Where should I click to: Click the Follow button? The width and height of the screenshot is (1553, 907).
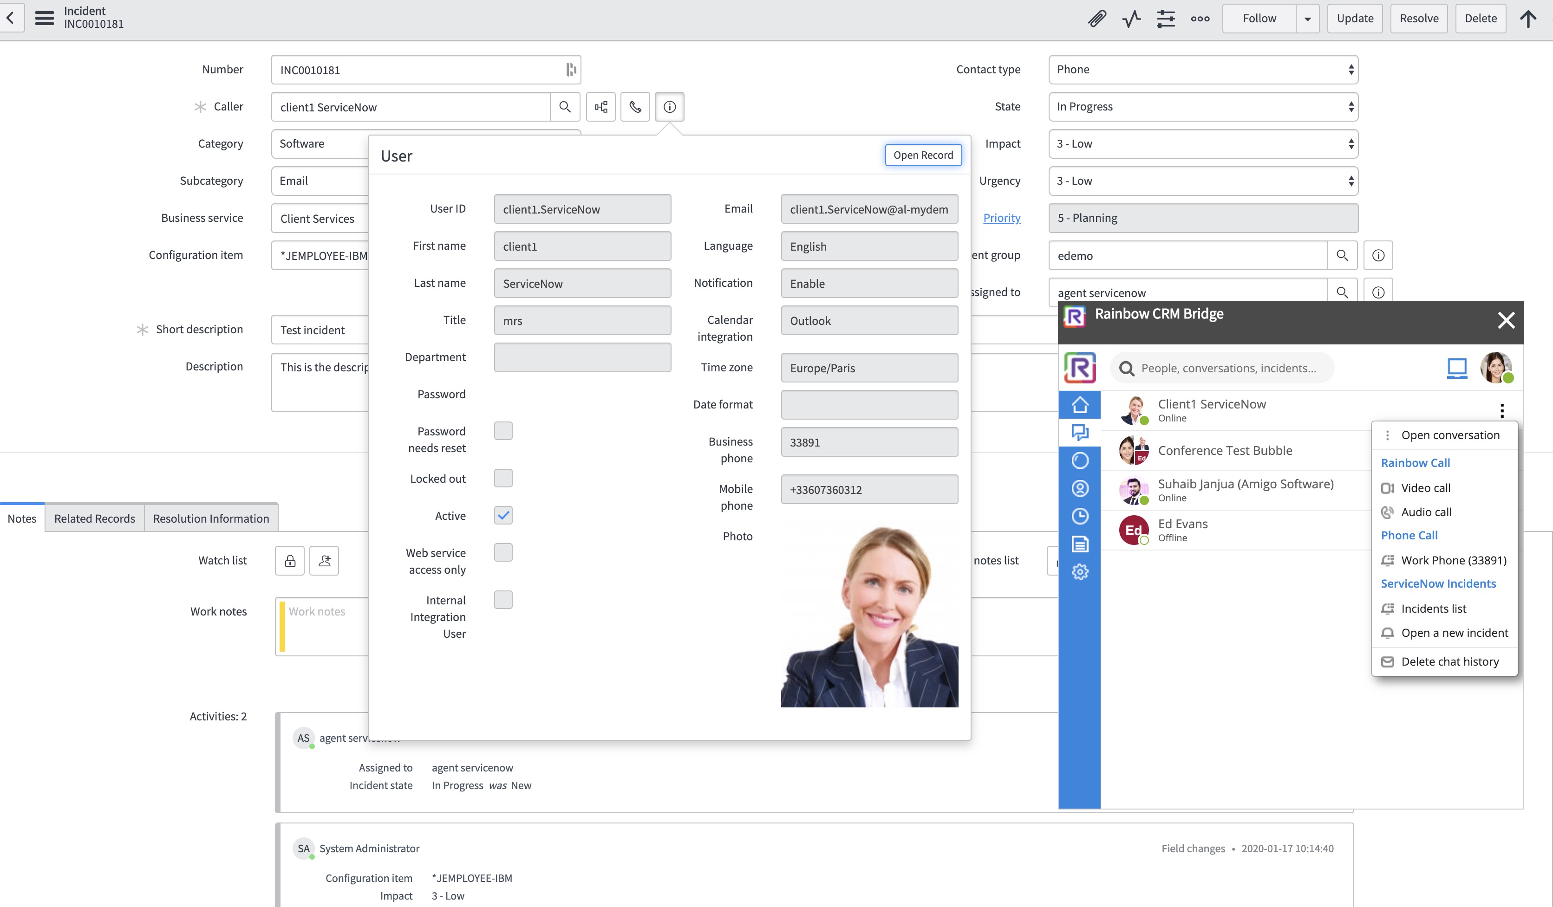[x=1259, y=19]
